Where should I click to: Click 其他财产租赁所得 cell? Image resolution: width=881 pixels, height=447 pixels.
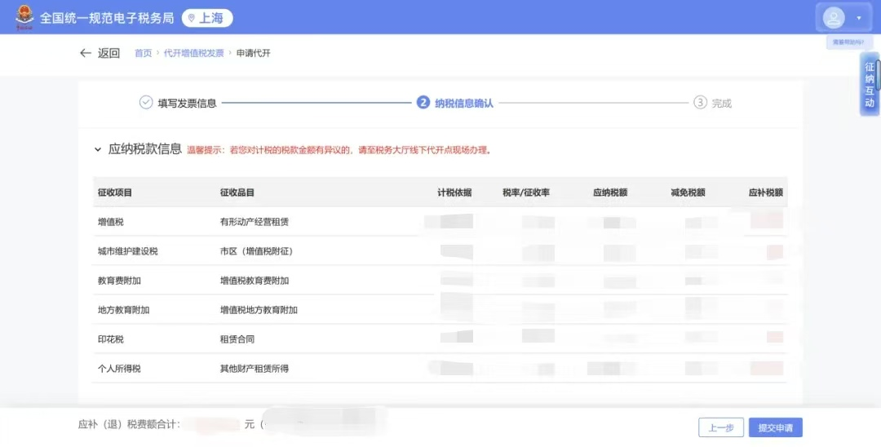click(x=255, y=369)
